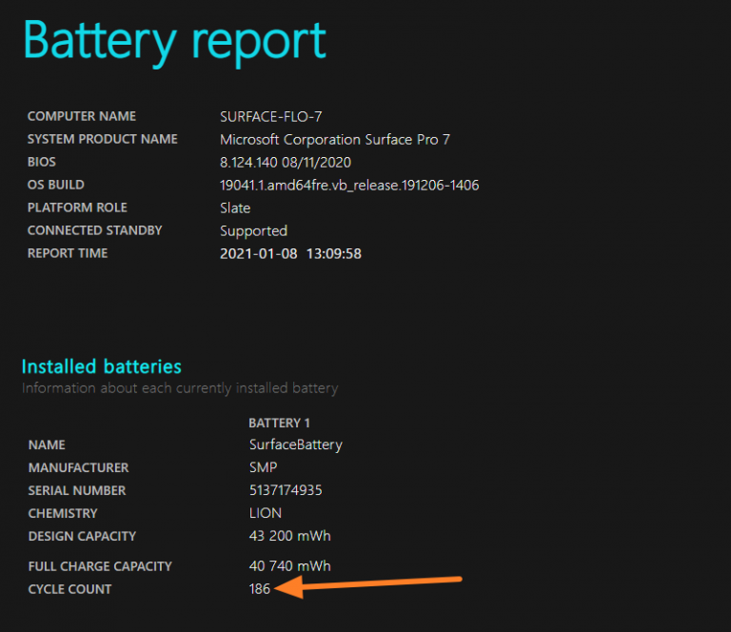Select the Microsoft Corporation Surface Pro 7 text
This screenshot has width=731, height=632.
(x=335, y=139)
